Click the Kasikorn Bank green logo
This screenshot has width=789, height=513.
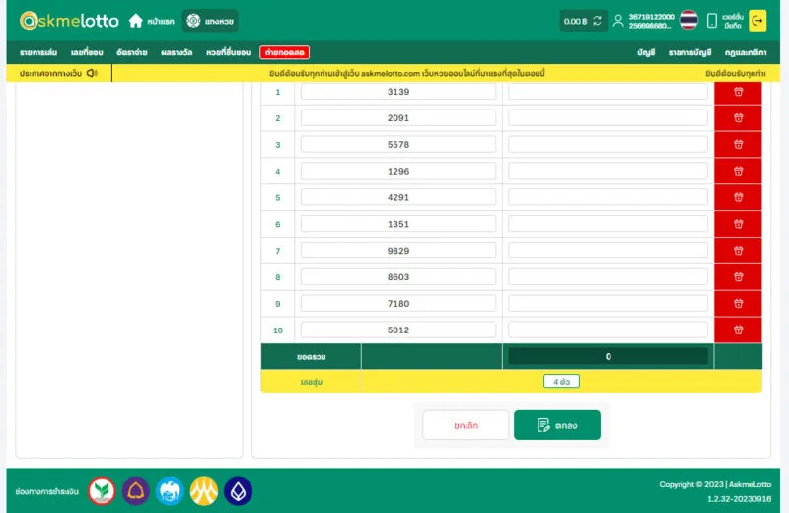click(102, 490)
